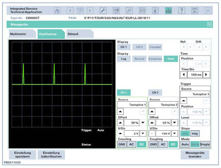The image size is (221, 168).
Task: Decrease CH1 V/Div with down arrow
Action: coord(143,133)
